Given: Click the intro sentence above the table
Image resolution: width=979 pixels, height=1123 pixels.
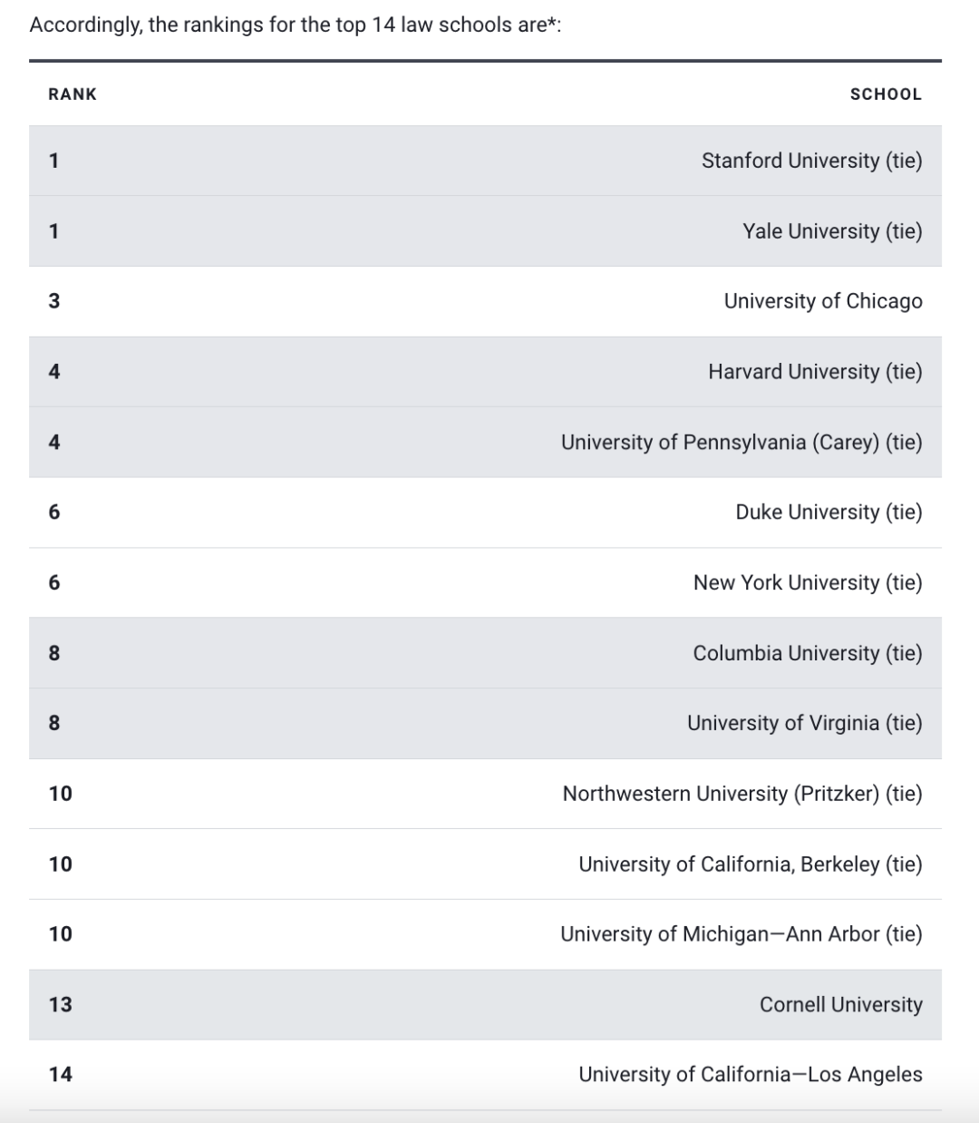Looking at the screenshot, I should 295,25.
